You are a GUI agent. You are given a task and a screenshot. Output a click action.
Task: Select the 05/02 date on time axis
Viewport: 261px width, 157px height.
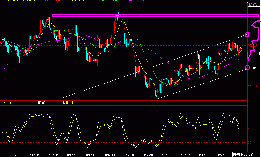(223, 155)
